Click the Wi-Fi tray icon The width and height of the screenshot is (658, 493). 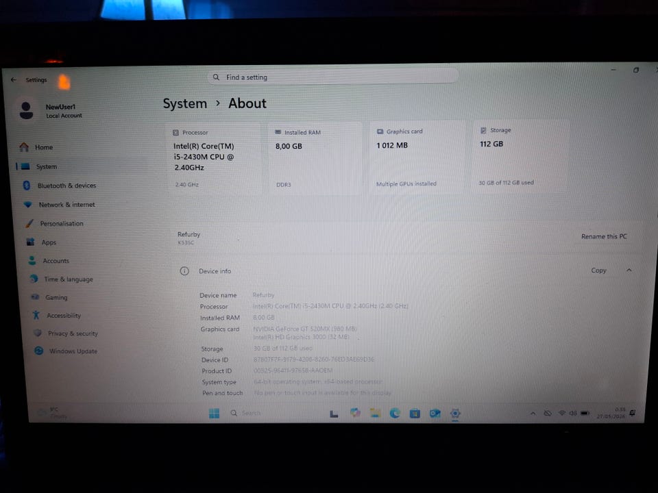(x=562, y=413)
